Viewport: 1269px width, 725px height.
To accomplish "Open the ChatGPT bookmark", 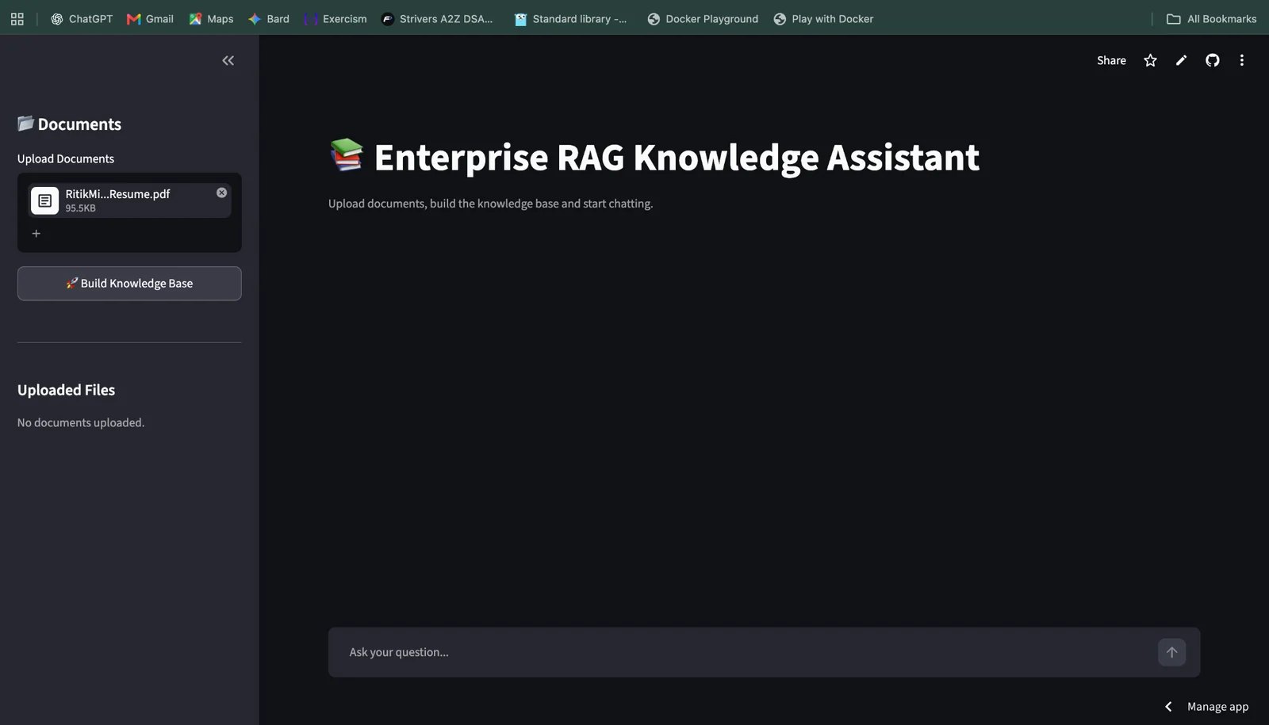I will click(82, 18).
